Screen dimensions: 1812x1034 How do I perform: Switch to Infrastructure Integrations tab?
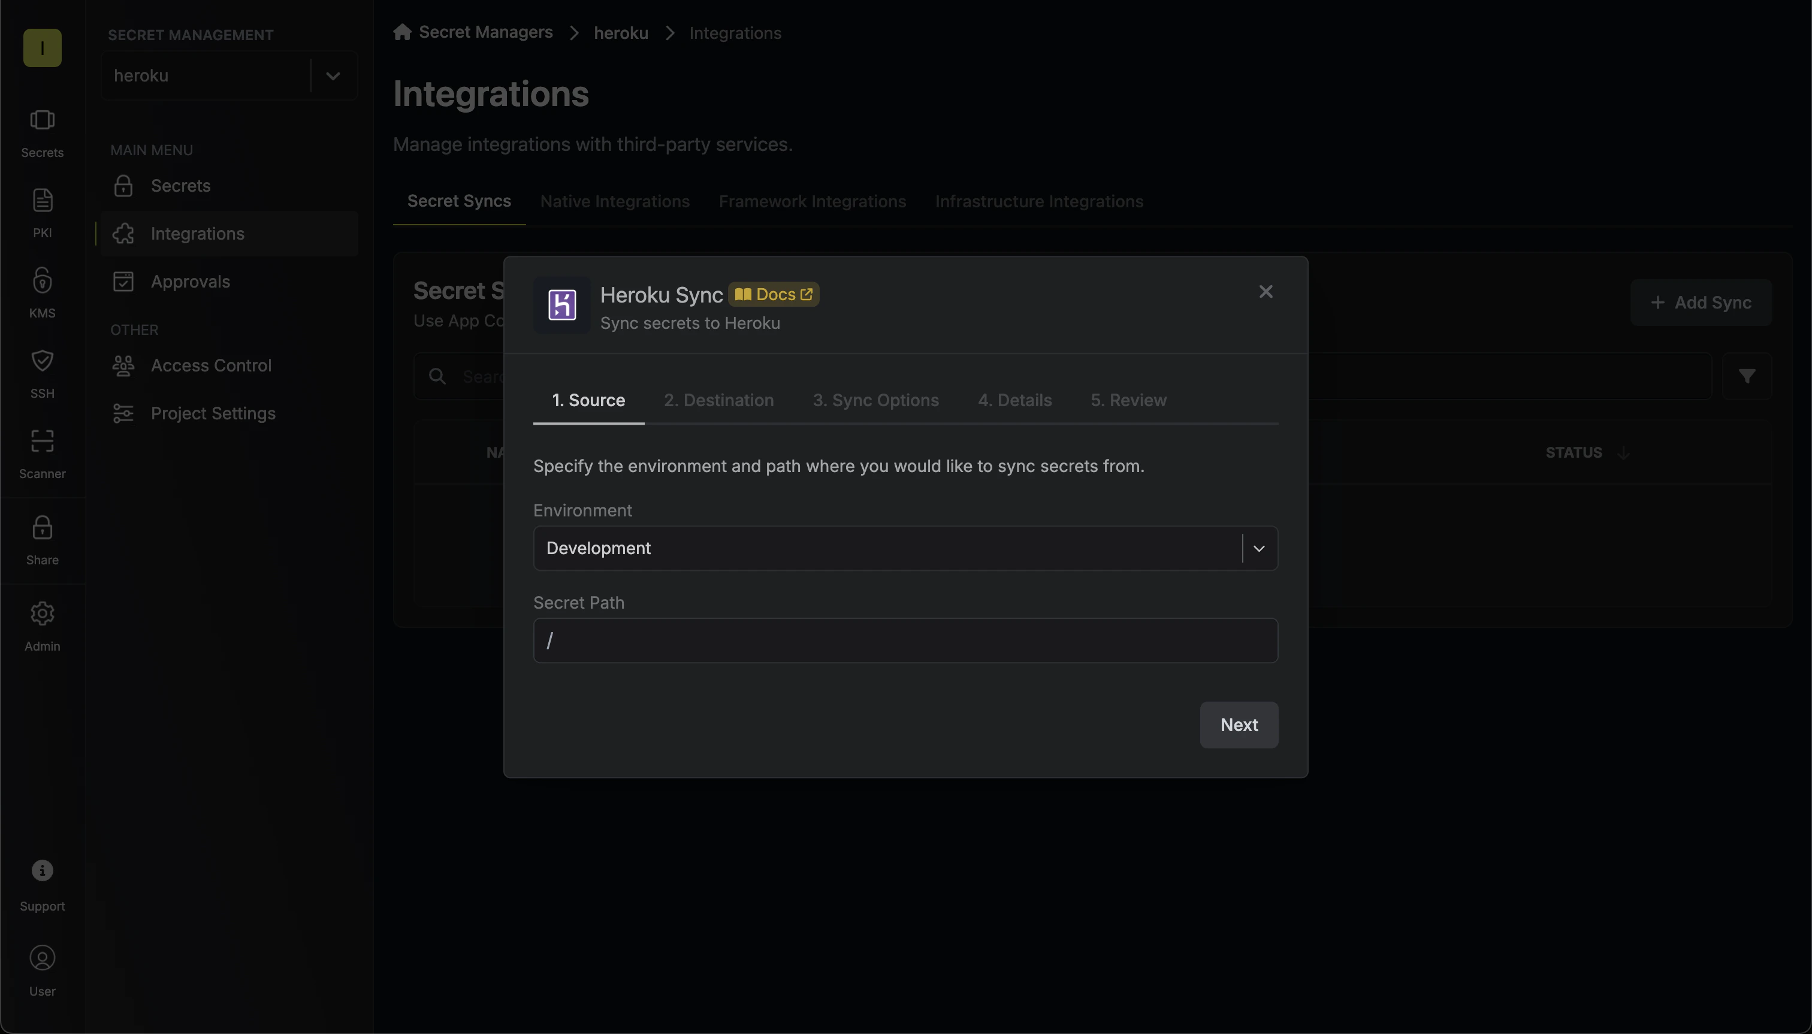pyautogui.click(x=1038, y=201)
